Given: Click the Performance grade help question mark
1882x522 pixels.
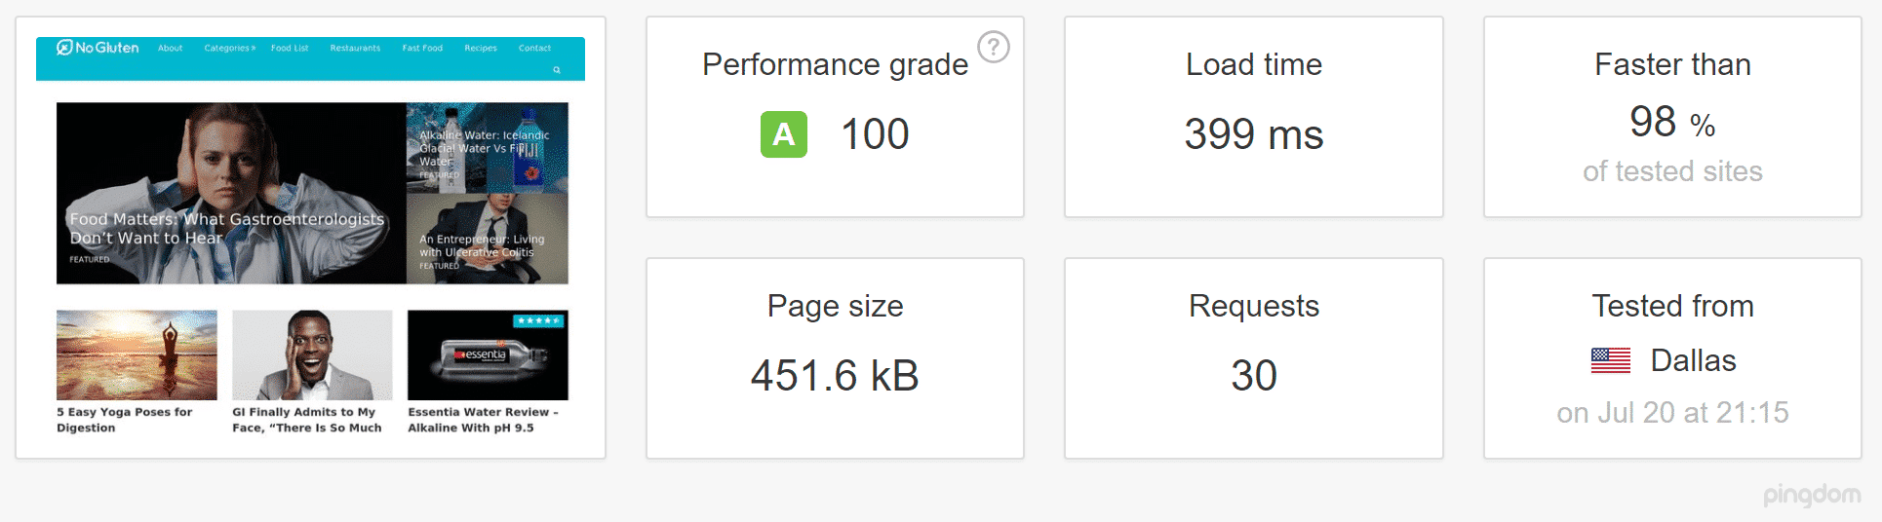Looking at the screenshot, I should (994, 47).
